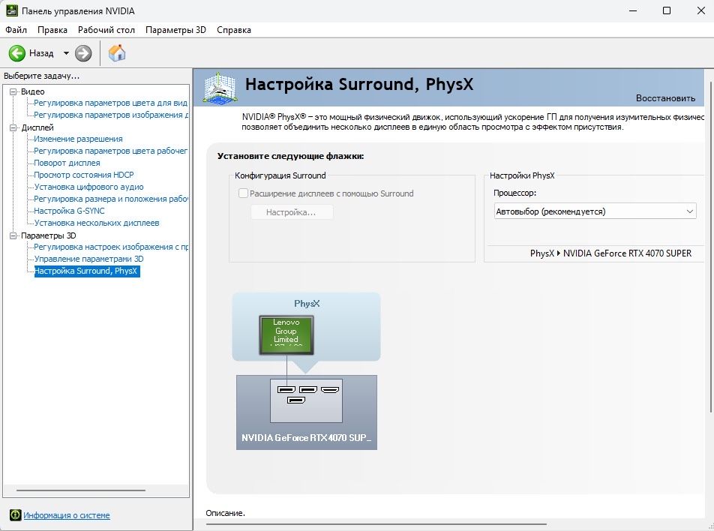The width and height of the screenshot is (714, 531).
Task: Click the grey Forward arrow icon
Action: (x=82, y=53)
